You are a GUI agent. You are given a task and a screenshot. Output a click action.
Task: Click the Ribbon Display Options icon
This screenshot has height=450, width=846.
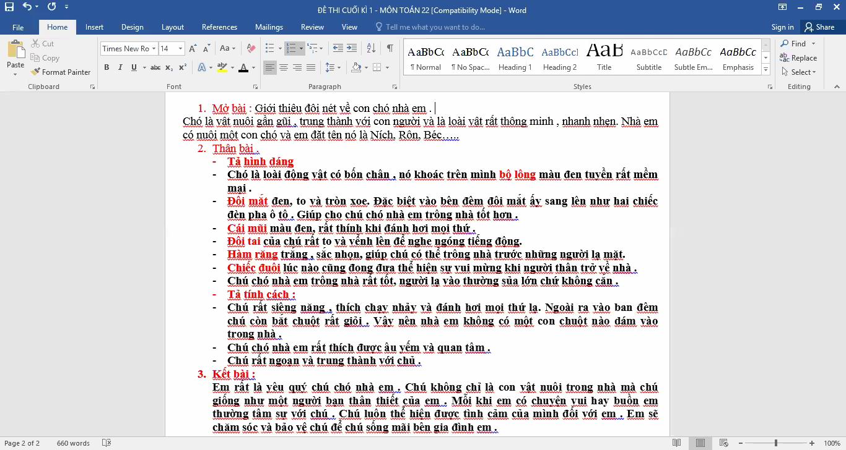[783, 7]
